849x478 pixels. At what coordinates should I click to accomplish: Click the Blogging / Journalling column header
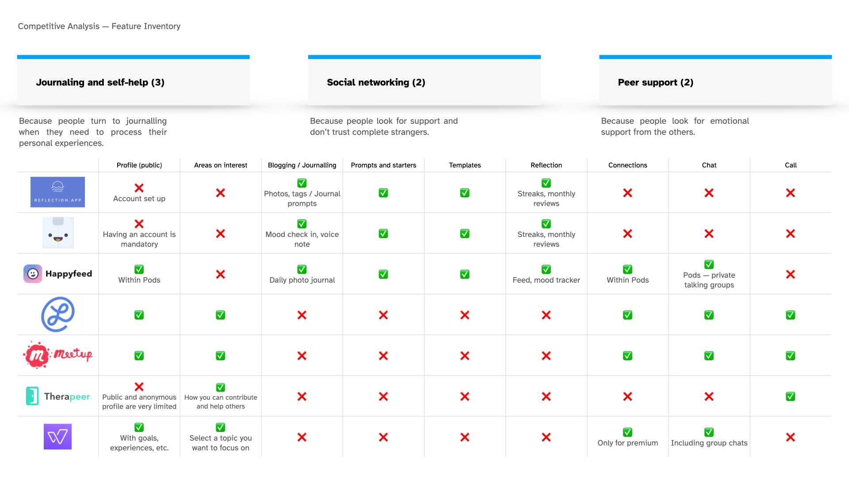pos(302,165)
